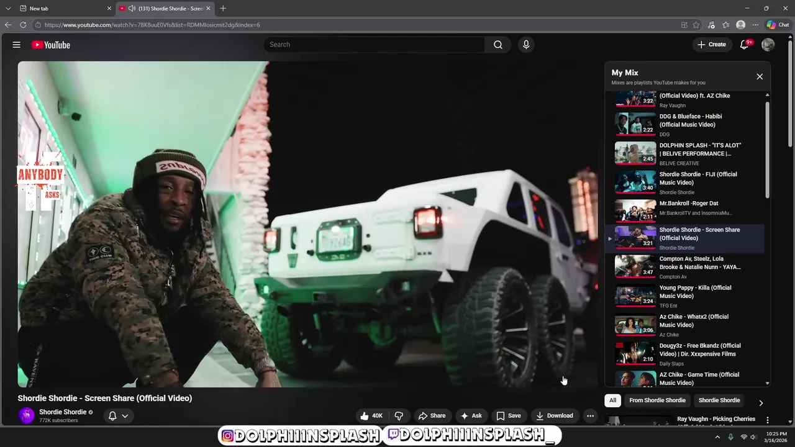Run search with the magnifier icon
795x447 pixels.
(498, 45)
